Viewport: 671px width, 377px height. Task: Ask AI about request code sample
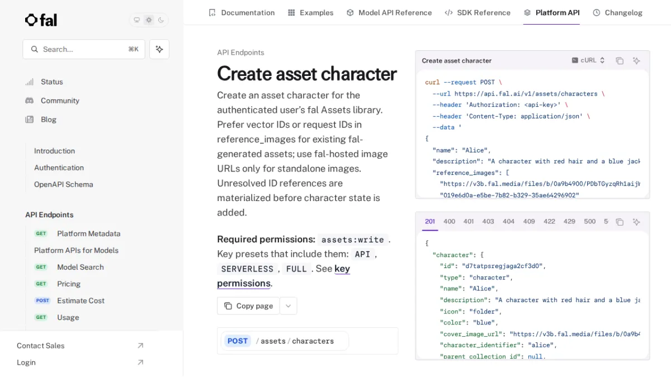click(636, 61)
